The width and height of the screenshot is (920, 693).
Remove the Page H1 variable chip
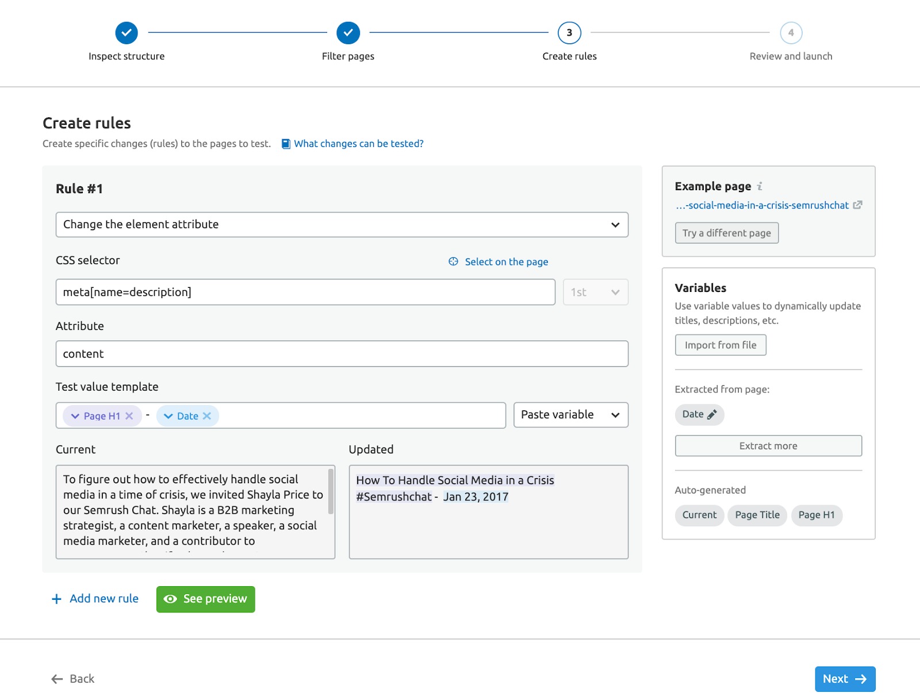129,416
